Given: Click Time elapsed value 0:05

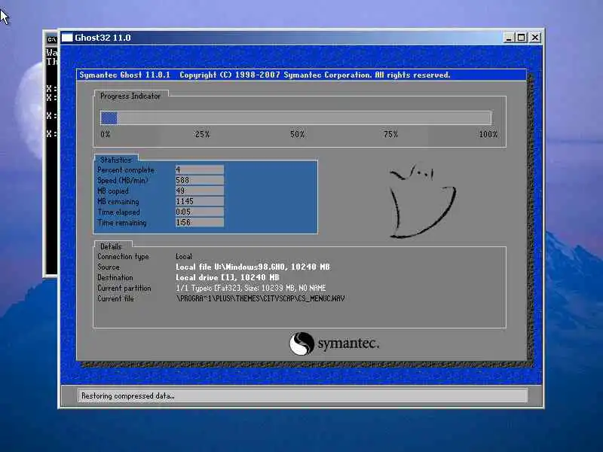Looking at the screenshot, I should (200, 212).
